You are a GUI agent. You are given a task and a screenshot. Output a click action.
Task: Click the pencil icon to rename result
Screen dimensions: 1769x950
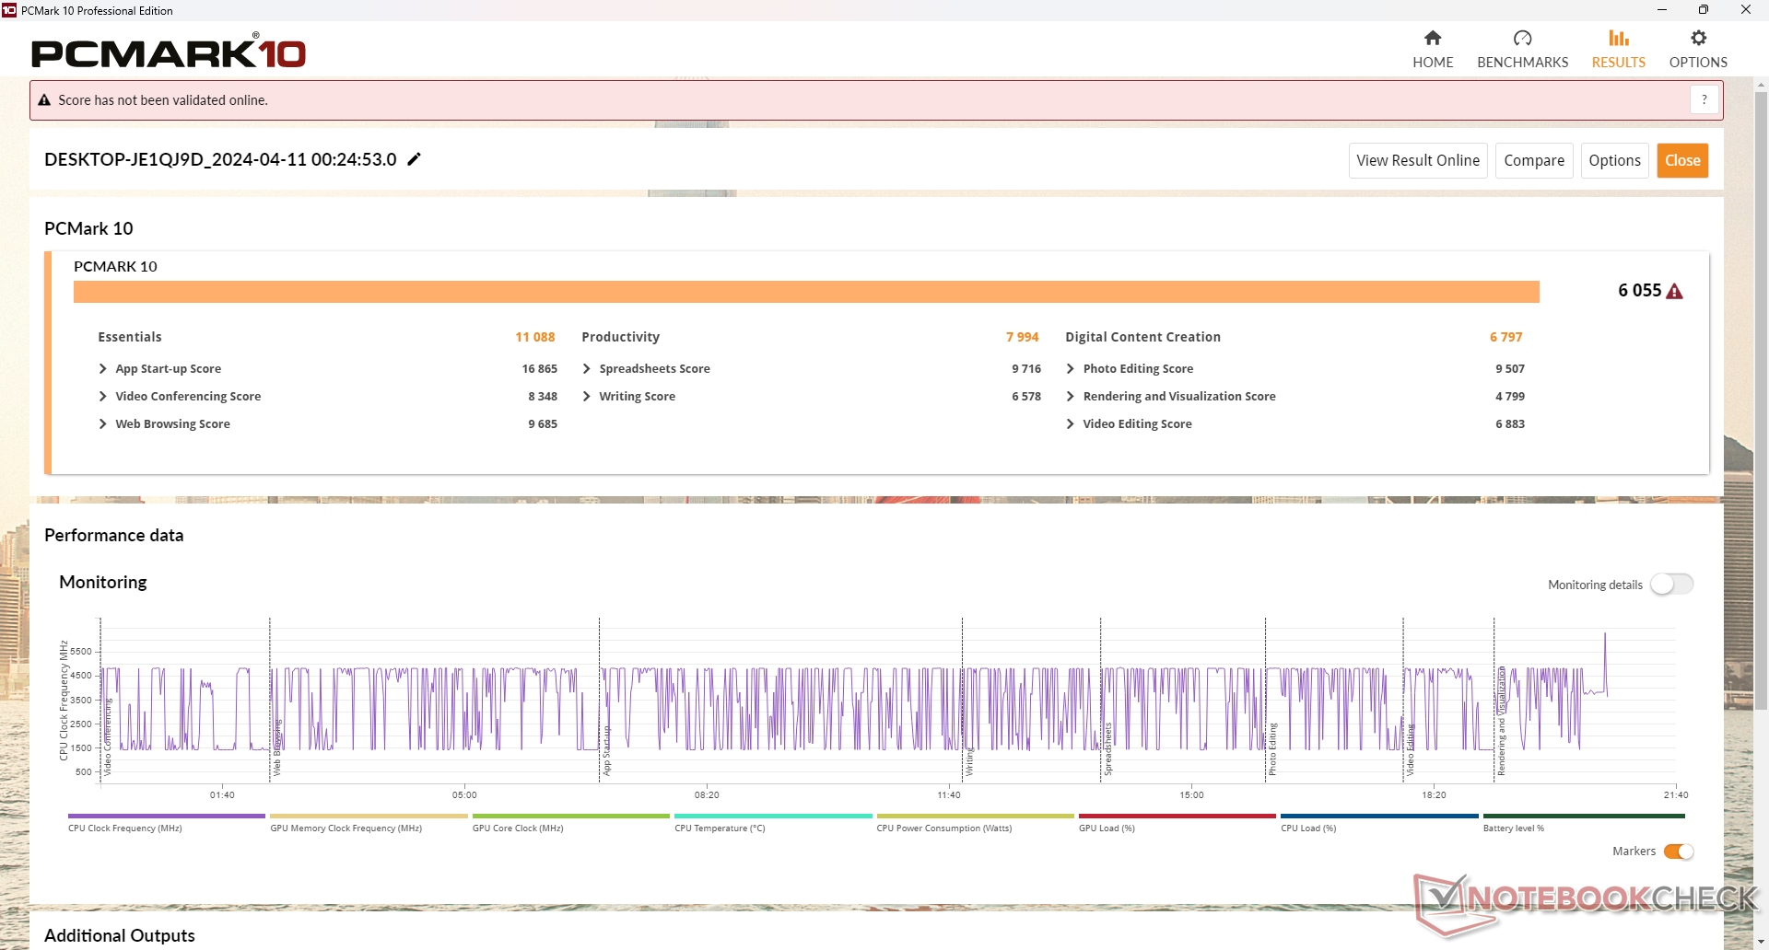click(x=415, y=159)
